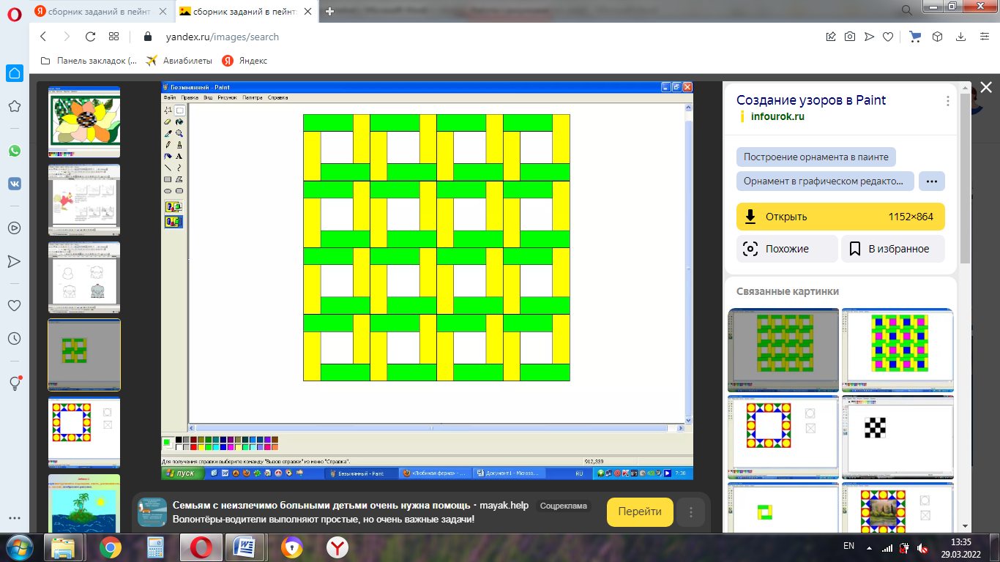Open the Opera shopping cart icon
This screenshot has width=1000, height=562.
(915, 37)
